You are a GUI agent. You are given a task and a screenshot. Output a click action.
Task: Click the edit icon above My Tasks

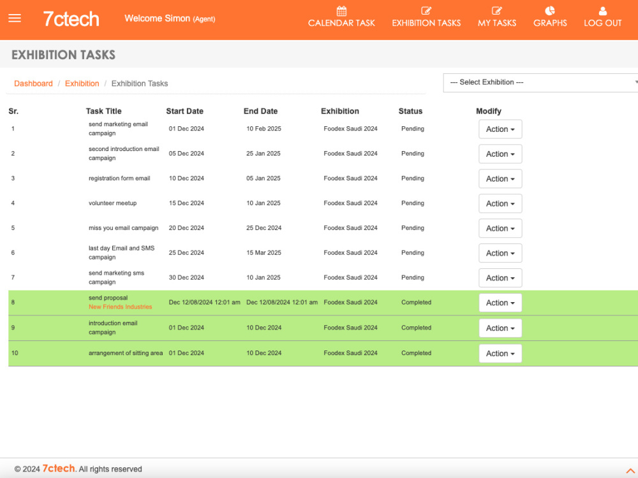click(x=497, y=11)
